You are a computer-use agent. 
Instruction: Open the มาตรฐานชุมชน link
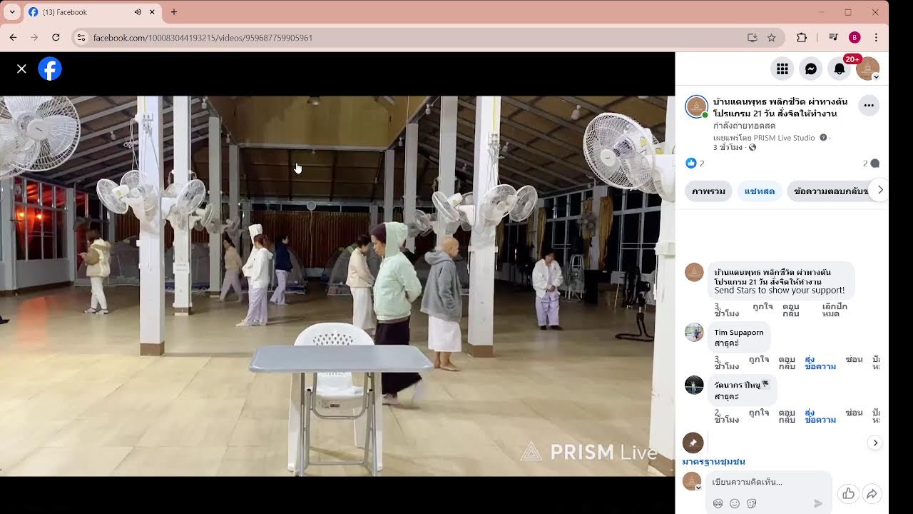713,462
